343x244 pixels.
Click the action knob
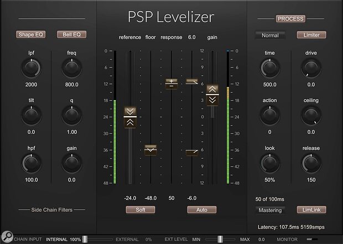(270, 116)
